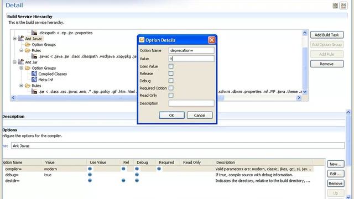Click the Add Option Group button
This screenshot has width=354, height=199.
click(x=327, y=44)
